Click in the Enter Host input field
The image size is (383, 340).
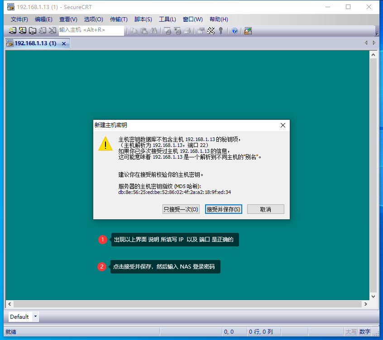click(91, 30)
